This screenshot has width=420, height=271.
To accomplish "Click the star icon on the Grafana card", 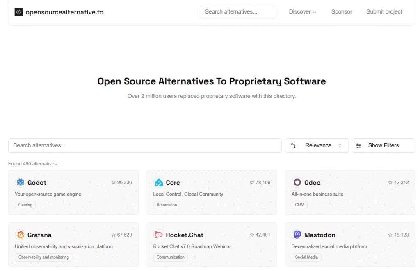I will 113,235.
